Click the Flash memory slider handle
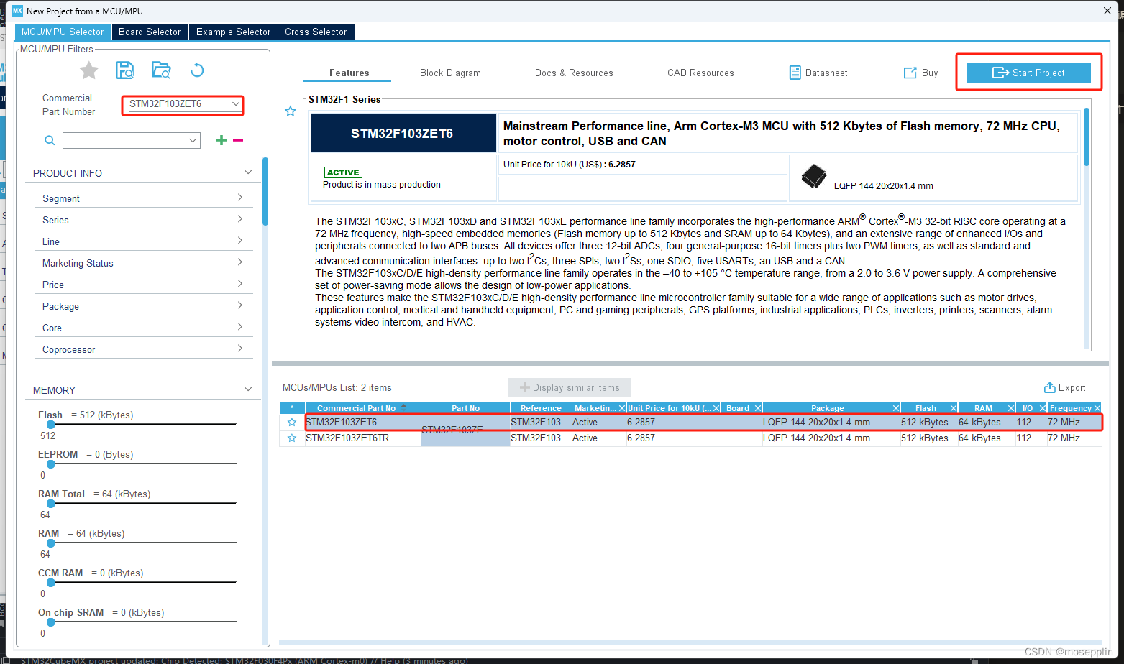 pos(51,425)
